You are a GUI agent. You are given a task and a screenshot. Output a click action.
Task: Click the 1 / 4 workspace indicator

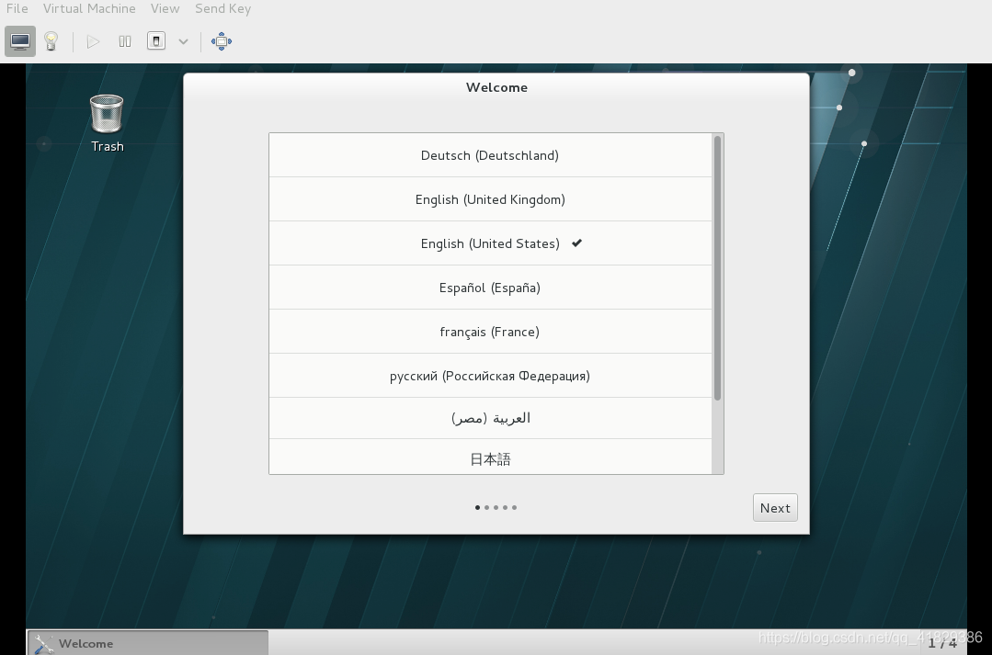tap(942, 643)
